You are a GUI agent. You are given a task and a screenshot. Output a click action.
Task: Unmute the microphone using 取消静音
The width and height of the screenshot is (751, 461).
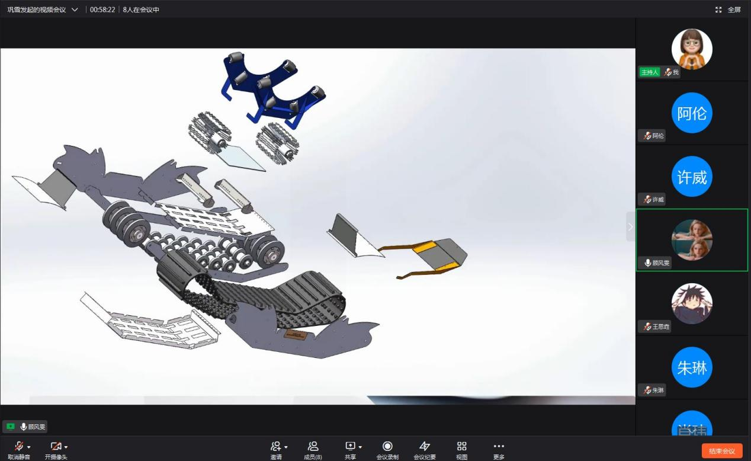pos(18,447)
